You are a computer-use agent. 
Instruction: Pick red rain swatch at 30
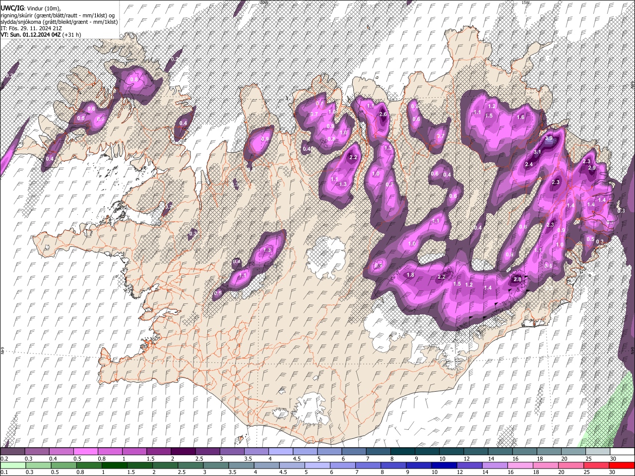coord(622,466)
